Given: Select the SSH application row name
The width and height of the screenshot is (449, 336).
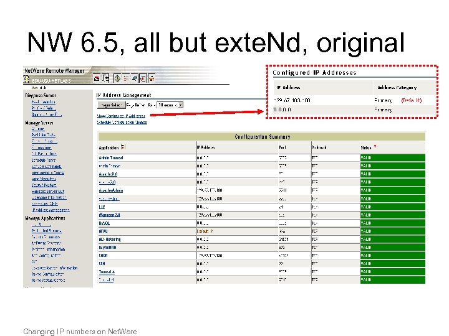Looking at the screenshot, I should [x=102, y=263].
